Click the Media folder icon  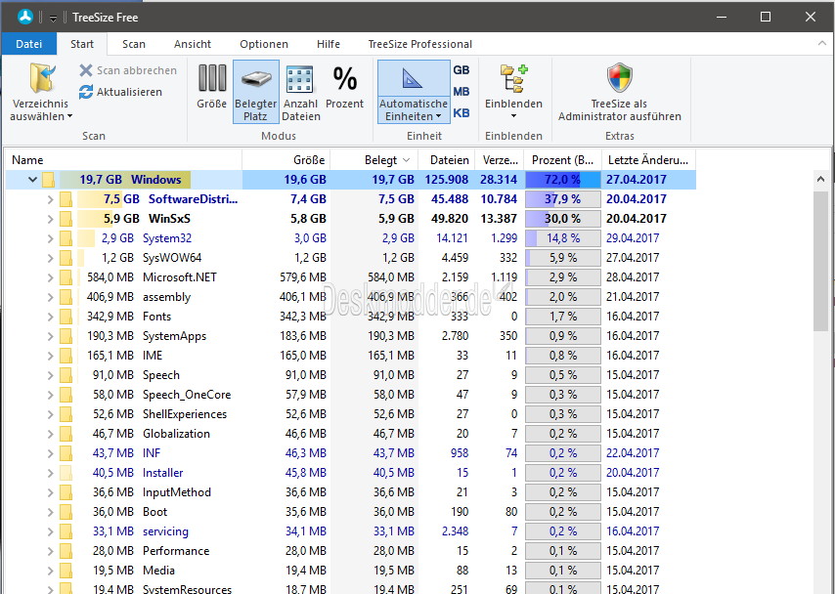(x=66, y=571)
